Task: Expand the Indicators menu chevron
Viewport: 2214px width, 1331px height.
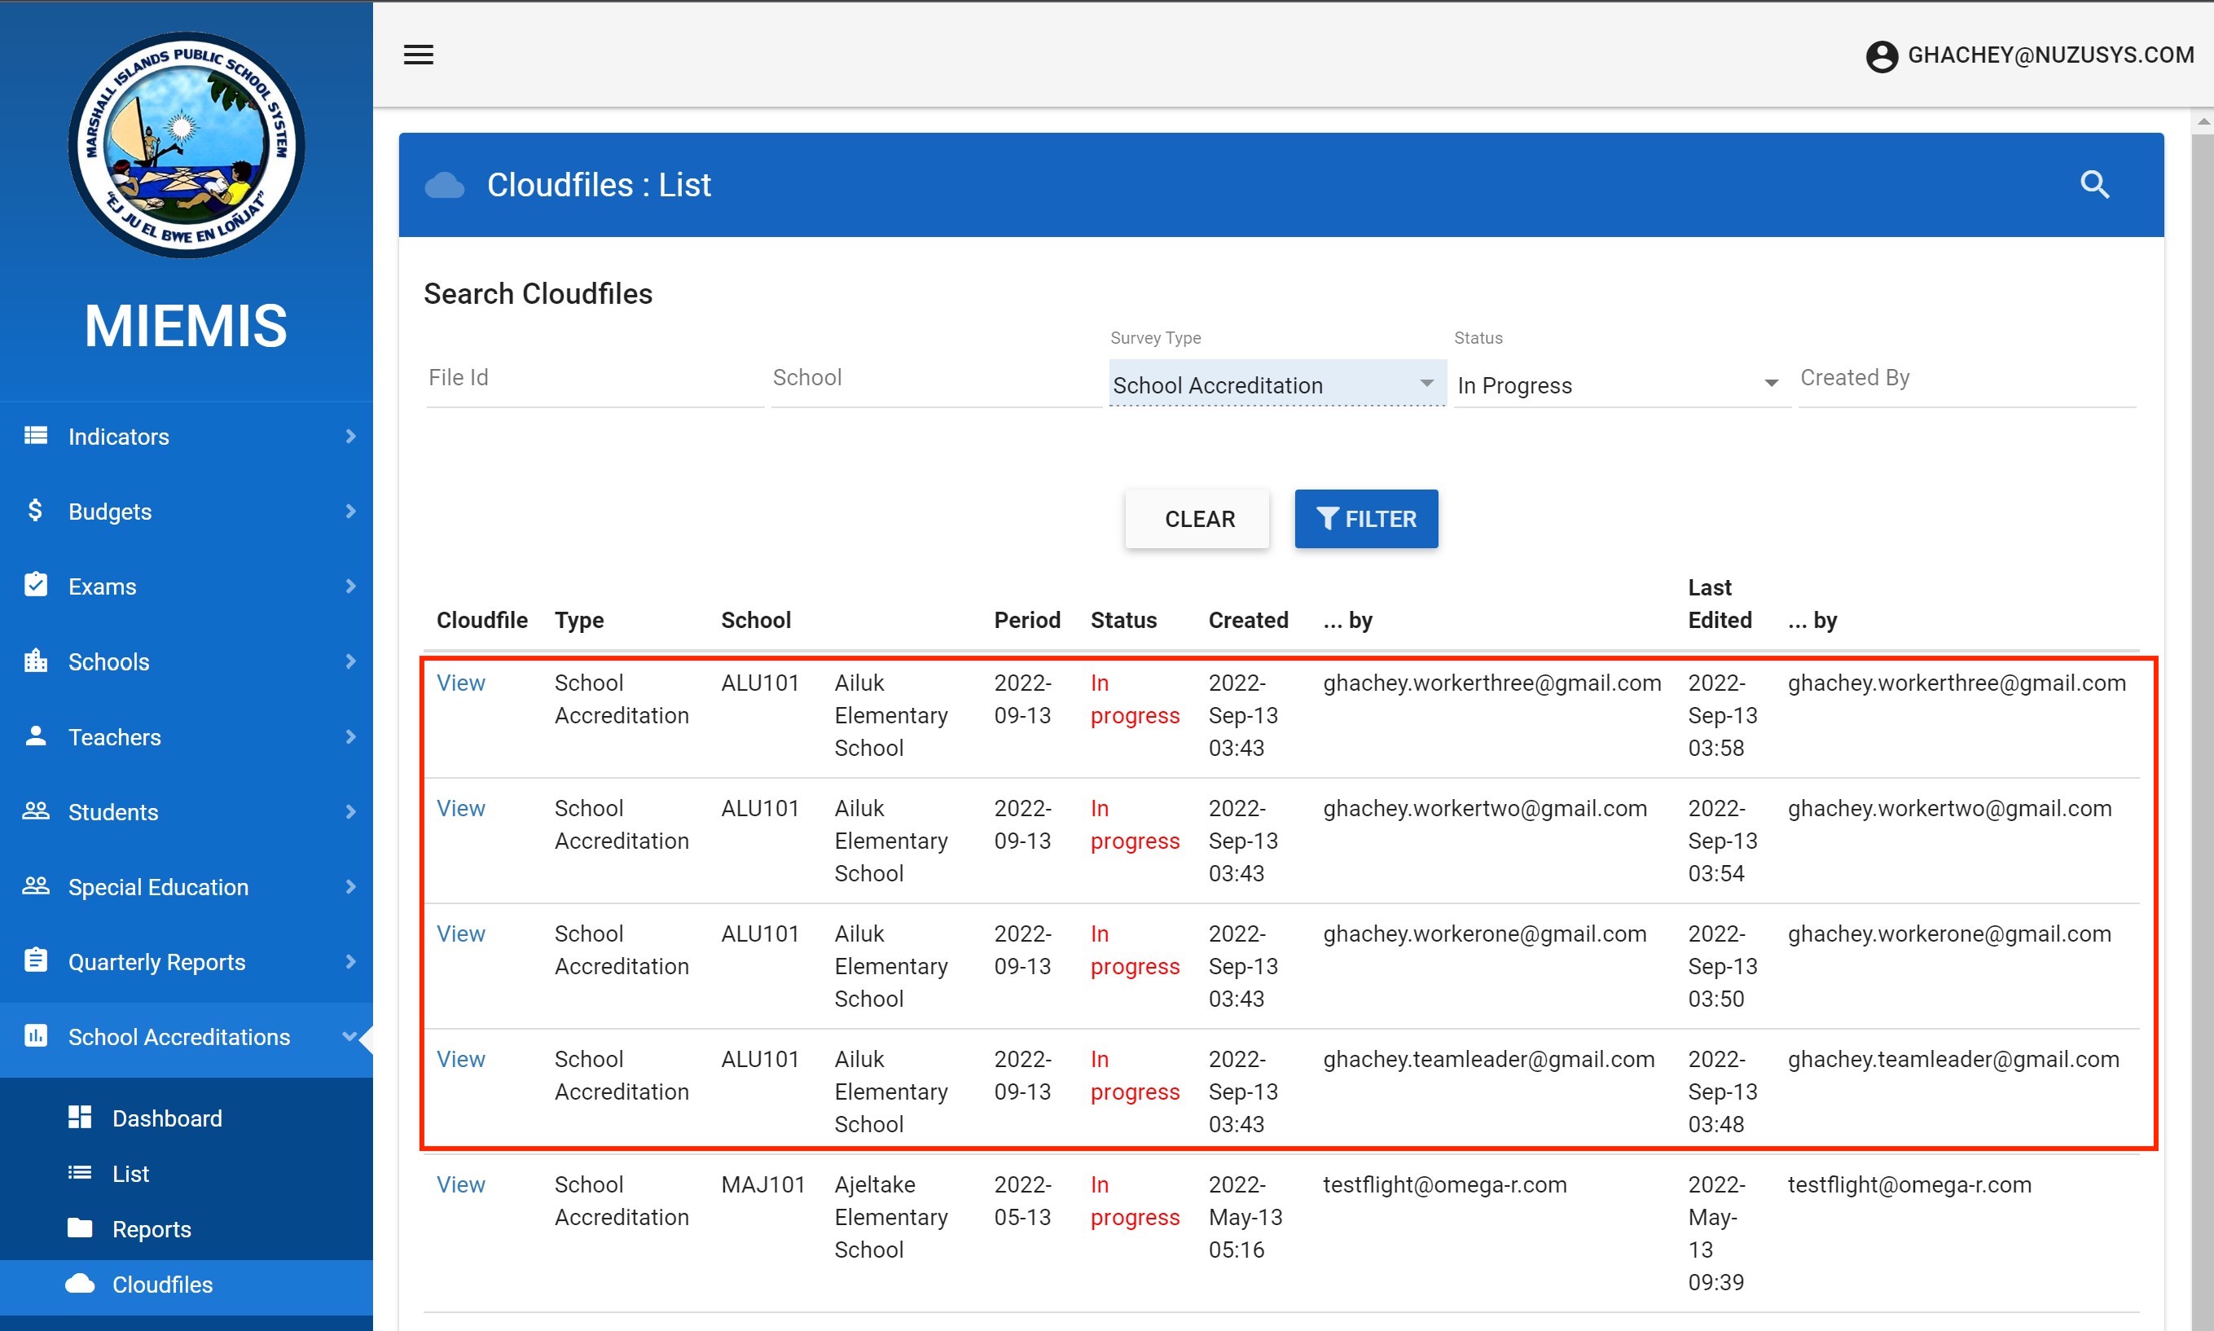Action: (x=349, y=436)
